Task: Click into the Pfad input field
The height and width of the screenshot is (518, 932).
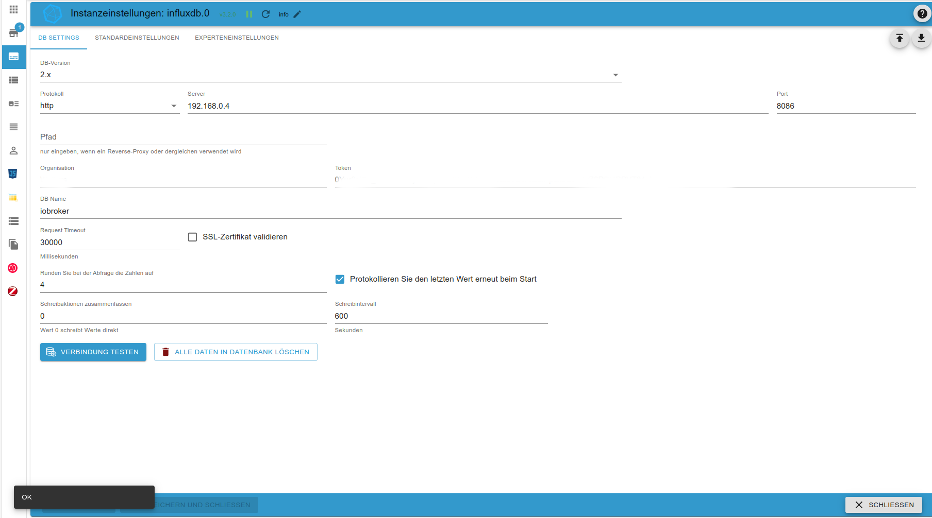Action: (184, 137)
